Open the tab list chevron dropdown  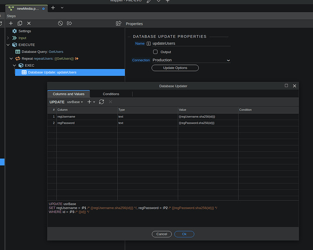pyautogui.click(x=62, y=8)
